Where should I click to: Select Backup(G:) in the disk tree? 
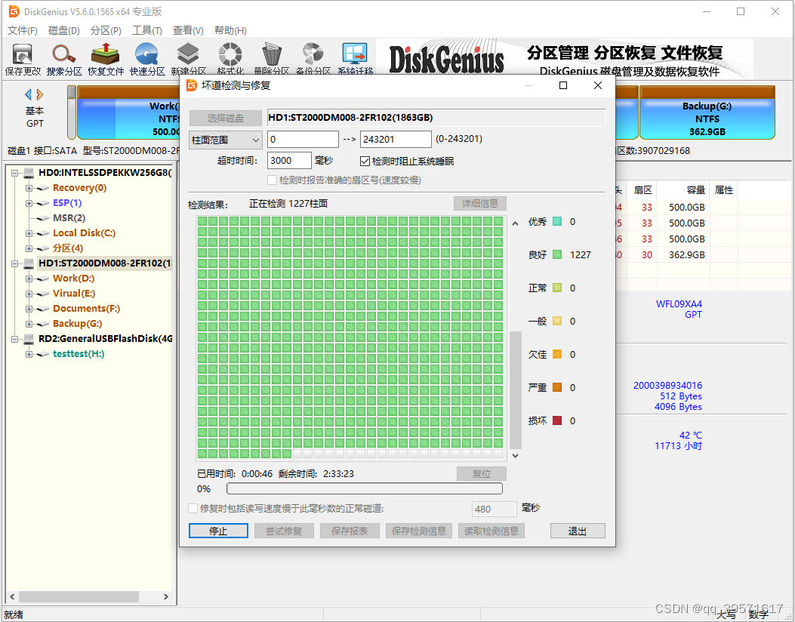77,324
